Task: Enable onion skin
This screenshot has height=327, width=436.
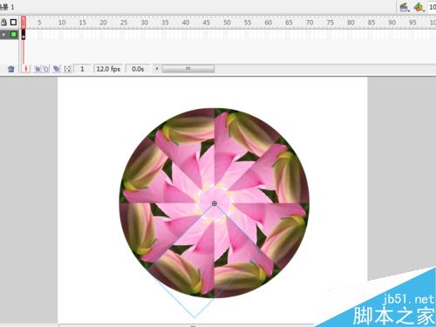Action: (37, 69)
